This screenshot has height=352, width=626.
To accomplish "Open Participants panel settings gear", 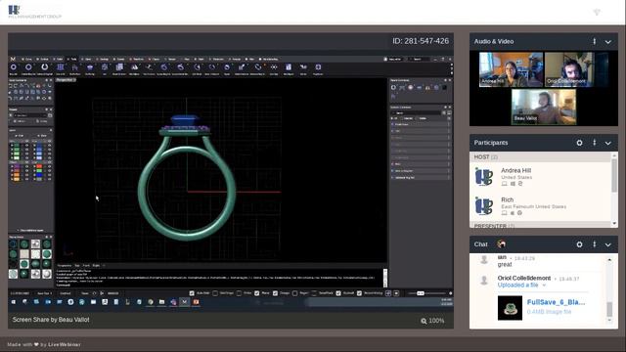I will pyautogui.click(x=579, y=143).
